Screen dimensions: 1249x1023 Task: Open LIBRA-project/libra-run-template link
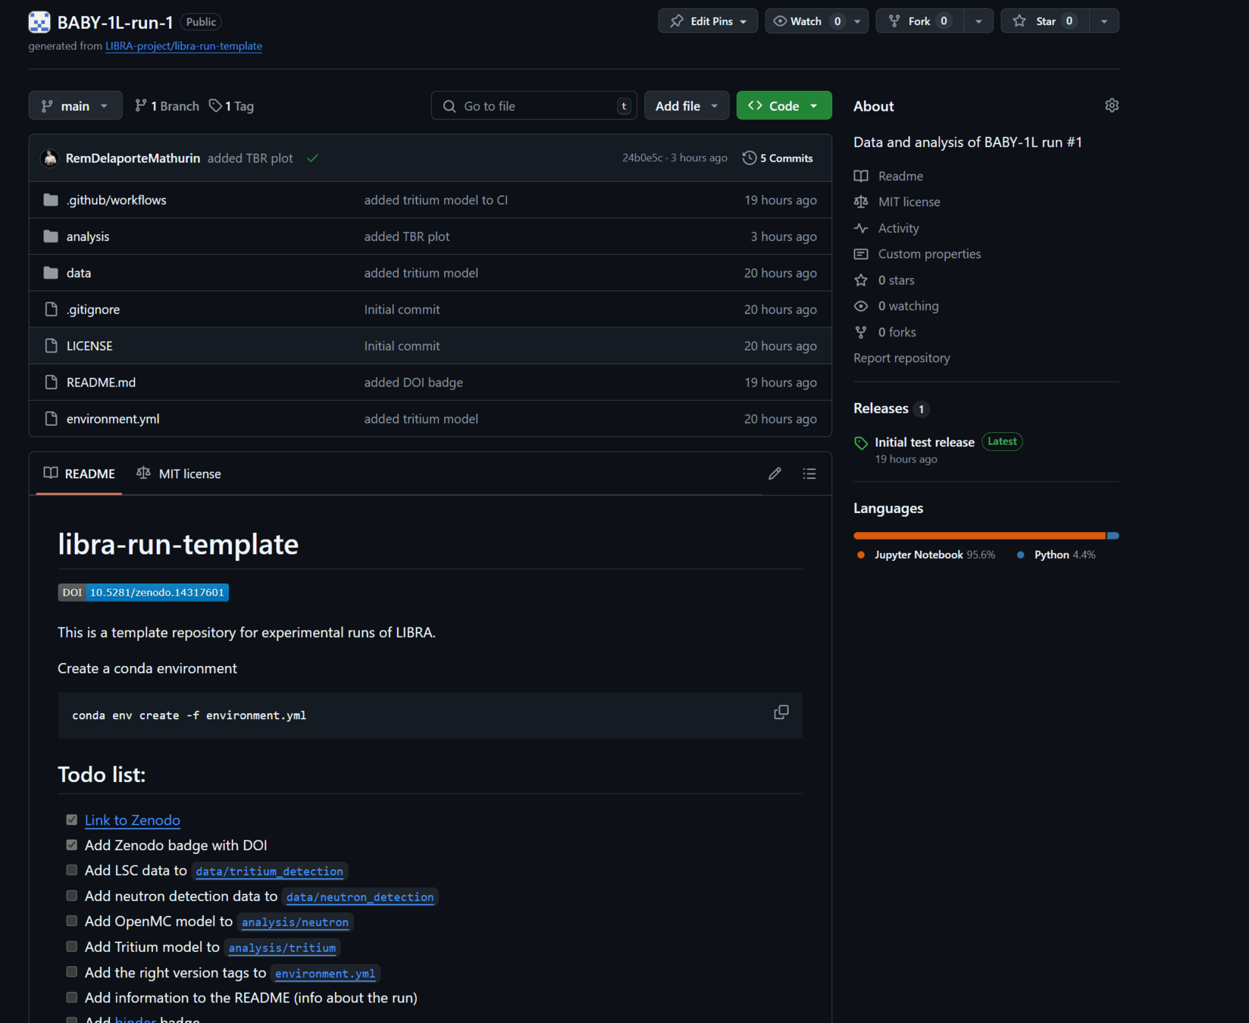pos(183,45)
